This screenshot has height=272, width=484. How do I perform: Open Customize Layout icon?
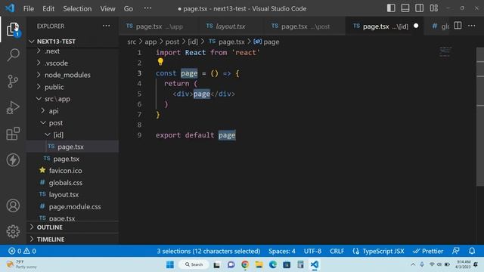click(433, 8)
